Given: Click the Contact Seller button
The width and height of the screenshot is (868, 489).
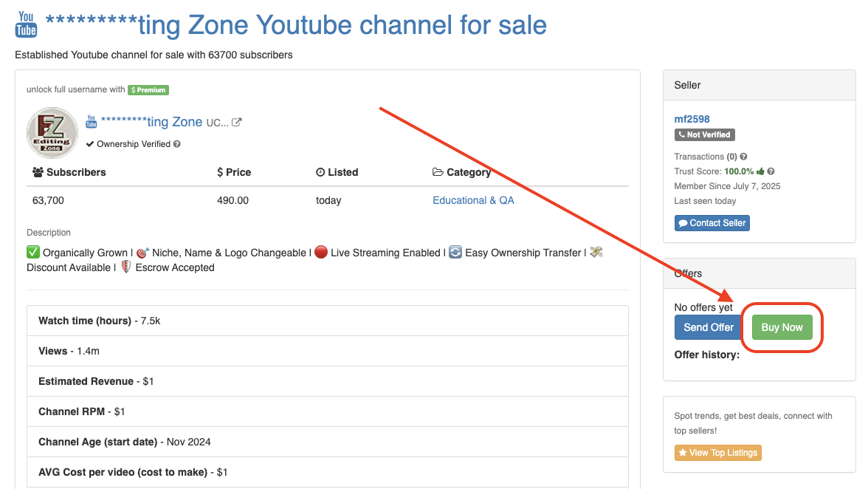Looking at the screenshot, I should point(712,223).
